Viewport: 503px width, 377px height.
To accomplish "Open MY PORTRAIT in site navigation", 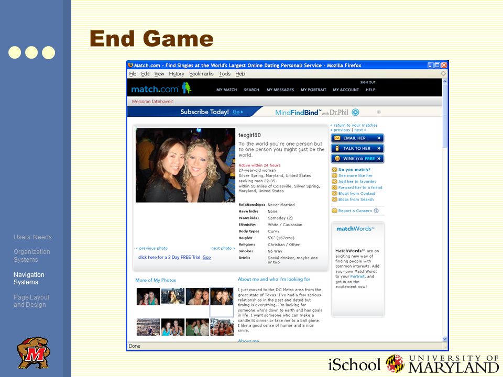I will point(313,90).
